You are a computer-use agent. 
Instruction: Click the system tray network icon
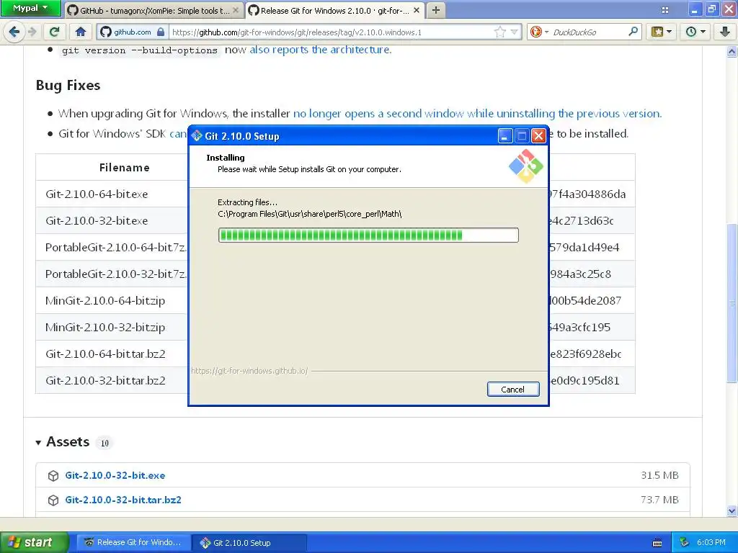(685, 542)
